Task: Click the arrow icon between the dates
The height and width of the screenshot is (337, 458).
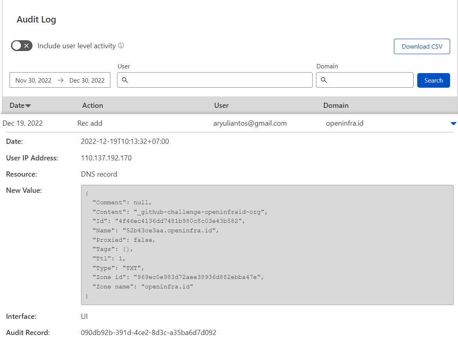Action: (x=61, y=80)
